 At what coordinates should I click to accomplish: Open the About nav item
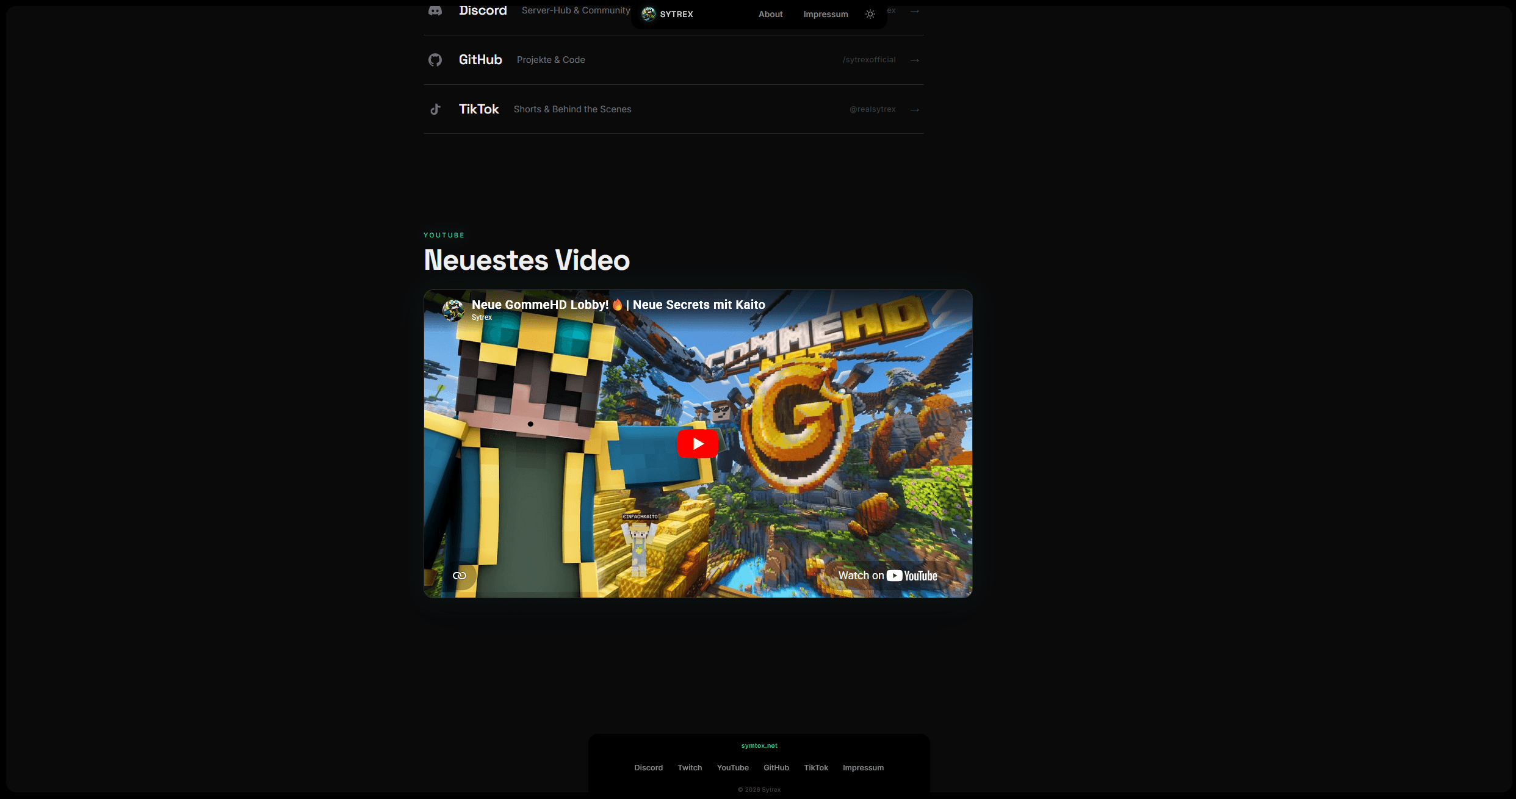coord(770,14)
